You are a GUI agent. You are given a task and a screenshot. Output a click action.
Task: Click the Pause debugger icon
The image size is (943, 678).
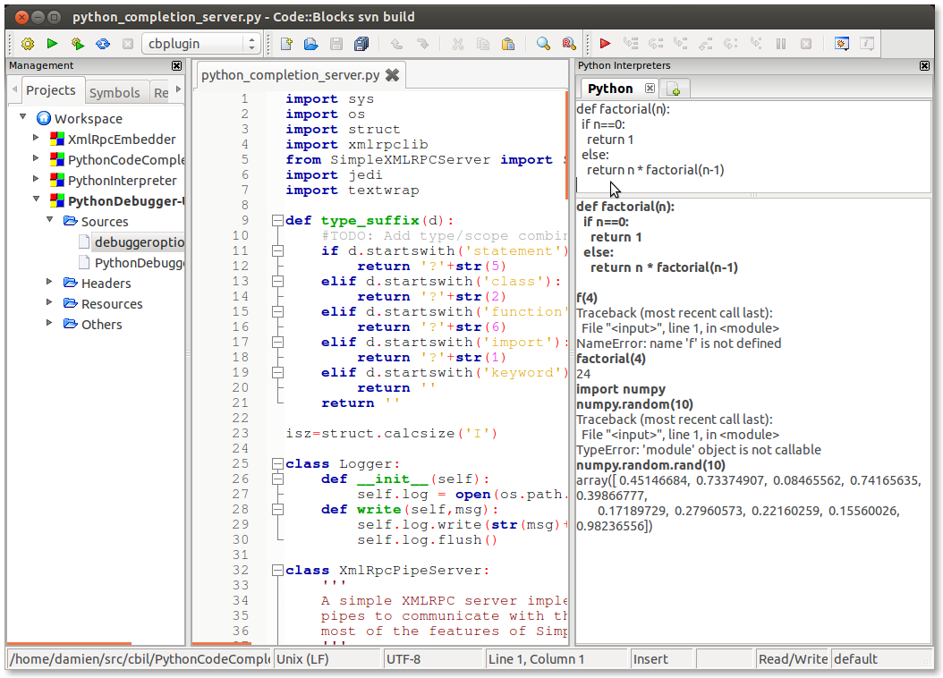(780, 43)
